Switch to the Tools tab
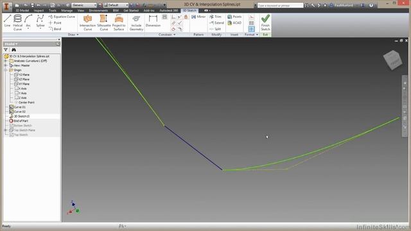411x231 pixels. click(53, 10)
